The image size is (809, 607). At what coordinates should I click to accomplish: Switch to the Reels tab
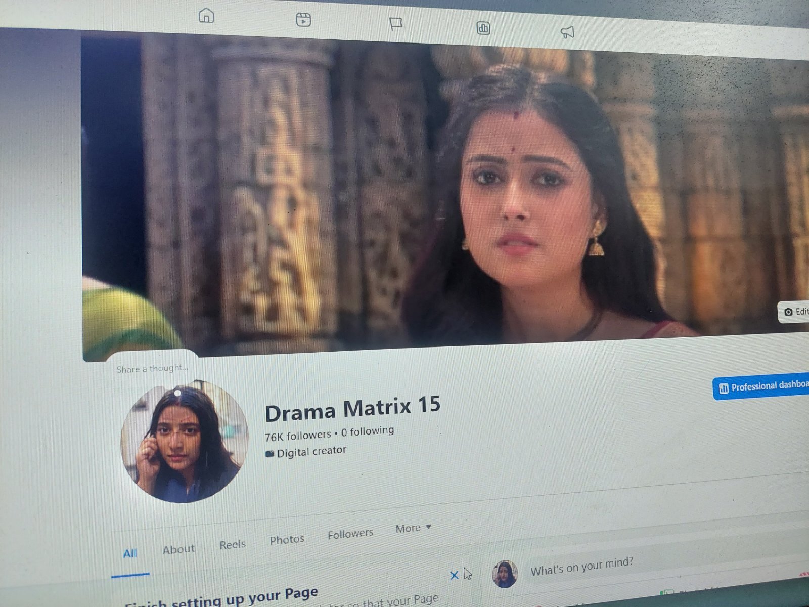point(233,545)
